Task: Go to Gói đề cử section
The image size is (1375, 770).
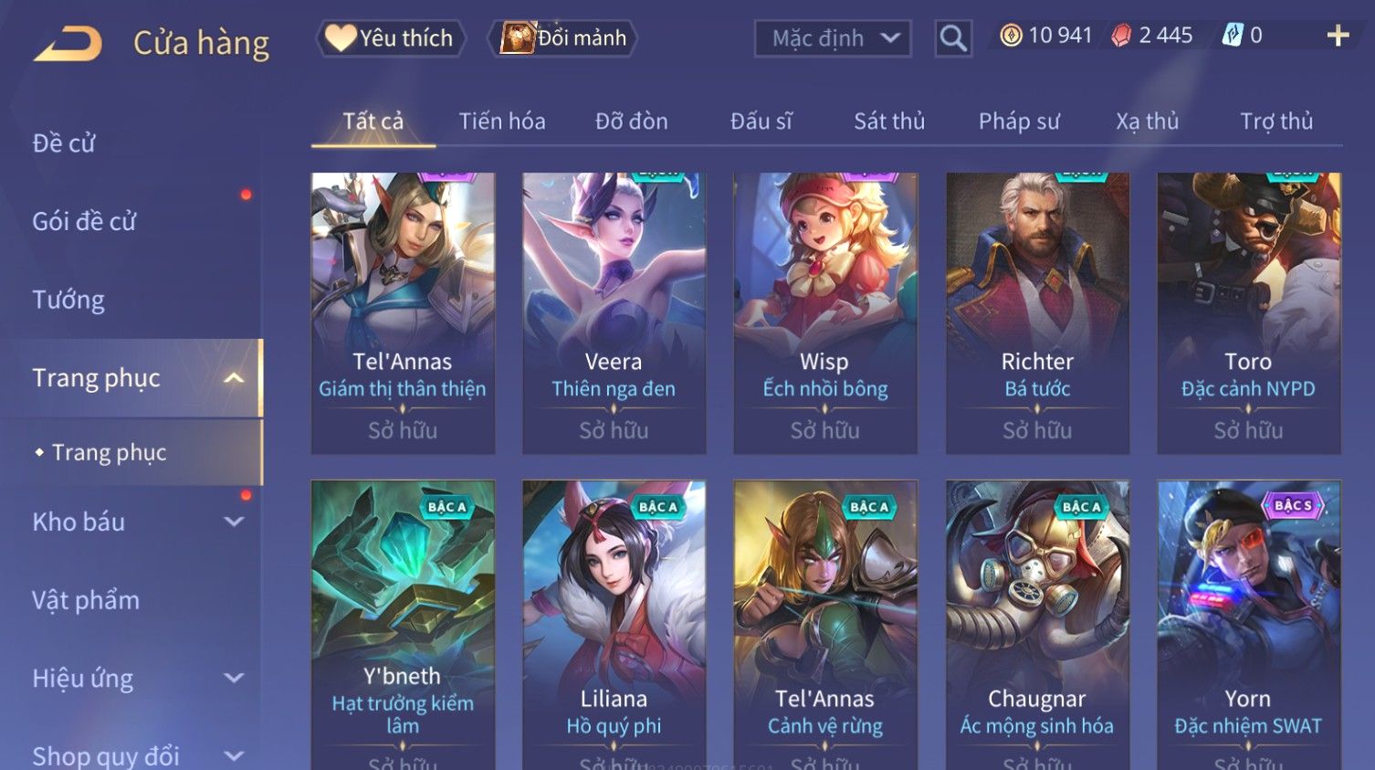Action: click(84, 221)
